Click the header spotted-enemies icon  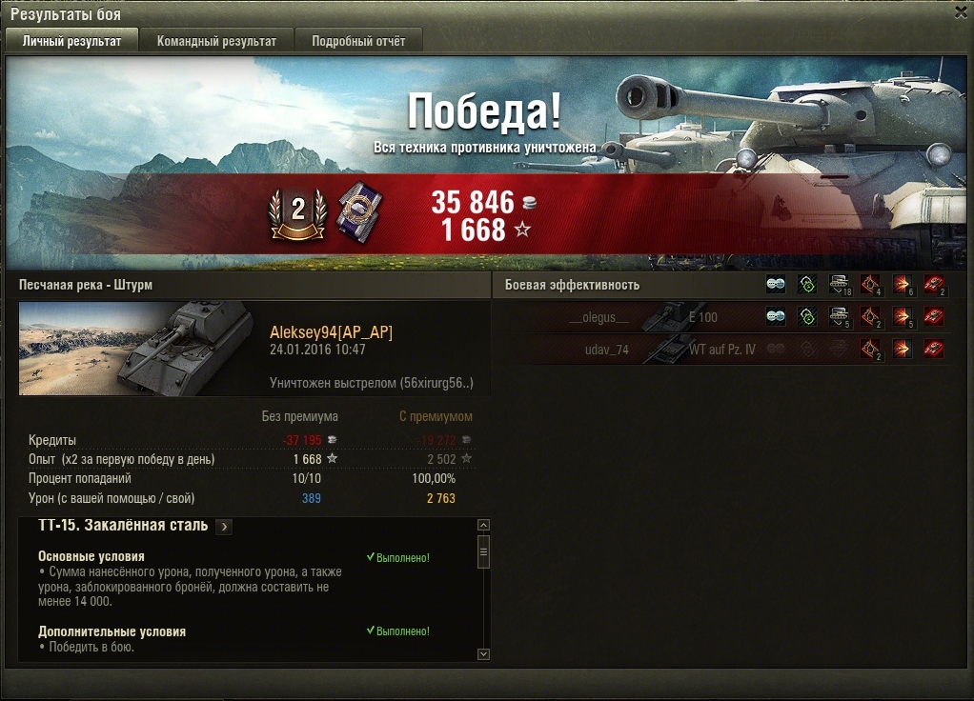click(775, 285)
